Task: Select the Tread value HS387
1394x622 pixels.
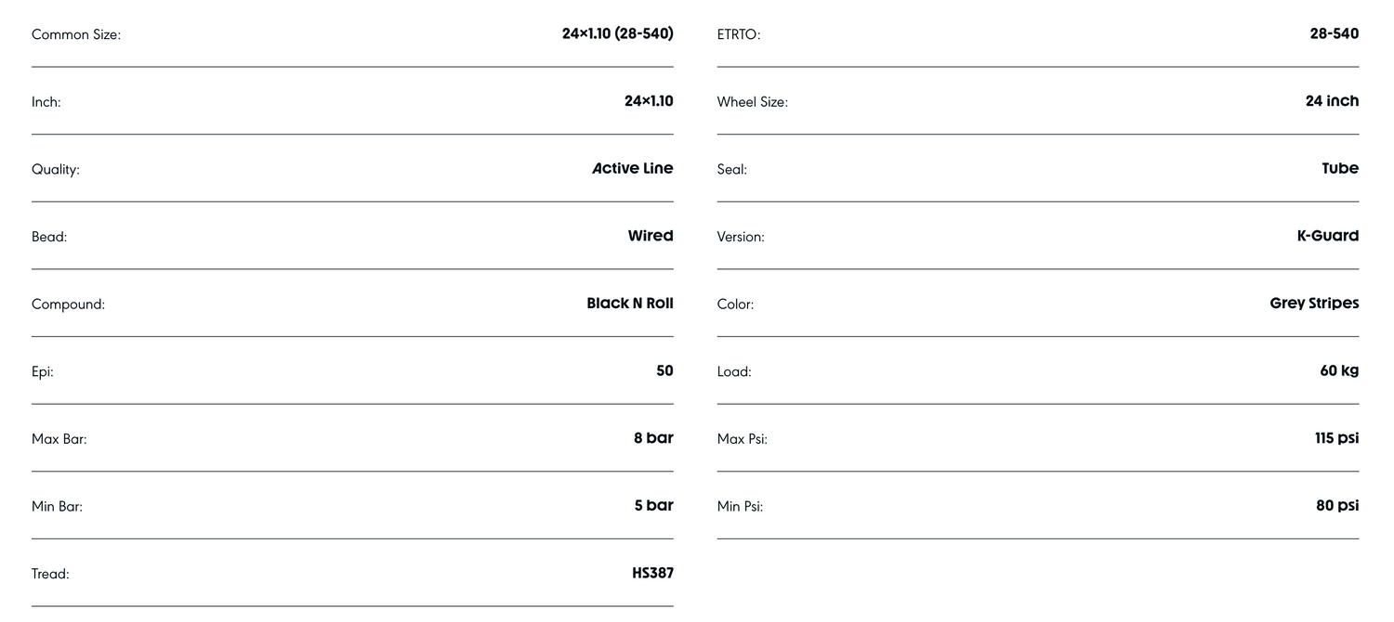Action: click(x=652, y=574)
